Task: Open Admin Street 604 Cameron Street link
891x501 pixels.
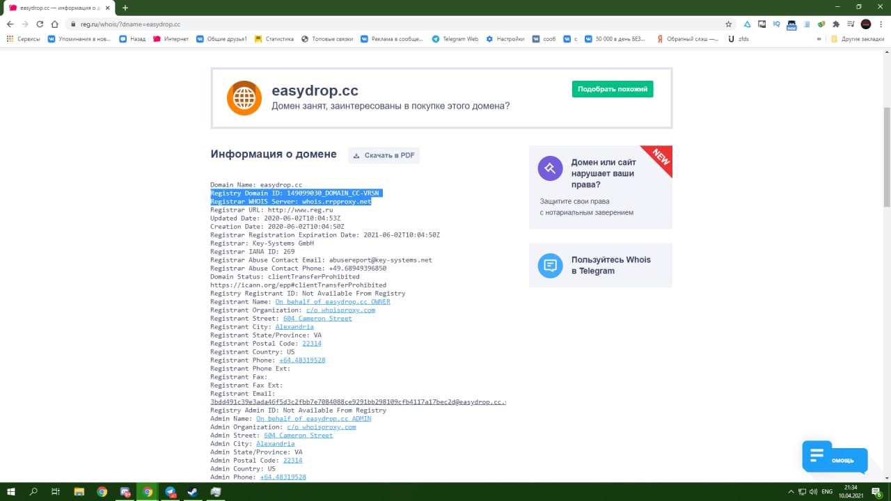Action: point(298,436)
